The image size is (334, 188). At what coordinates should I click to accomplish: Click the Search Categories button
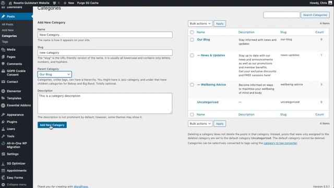(315, 15)
